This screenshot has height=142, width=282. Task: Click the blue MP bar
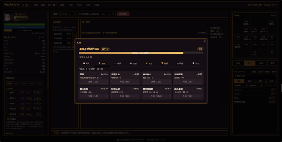click(x=25, y=27)
